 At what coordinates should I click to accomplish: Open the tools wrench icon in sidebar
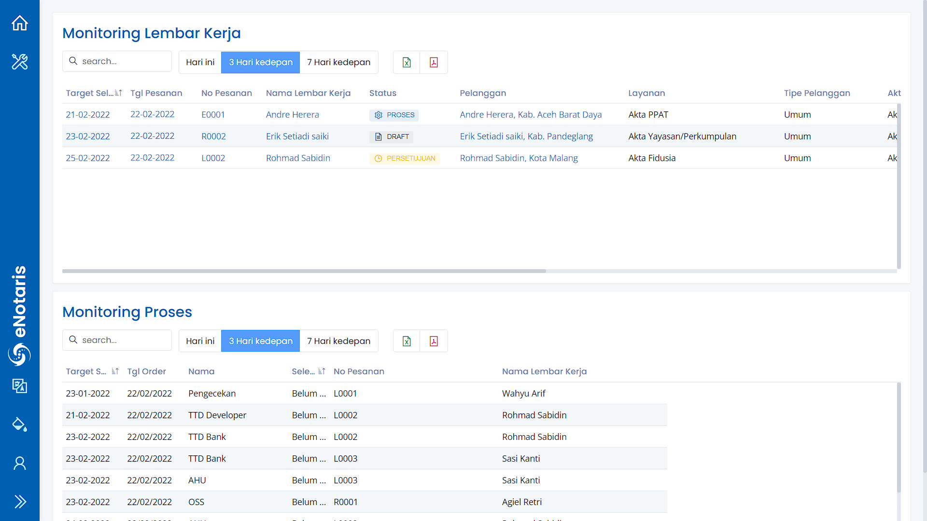tap(20, 62)
